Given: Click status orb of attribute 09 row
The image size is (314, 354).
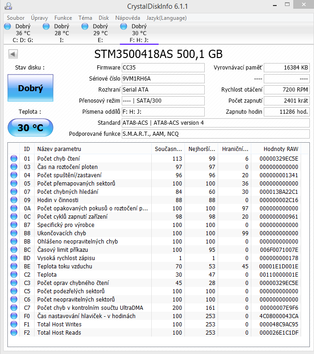Looking at the screenshot, I should click(14, 200).
